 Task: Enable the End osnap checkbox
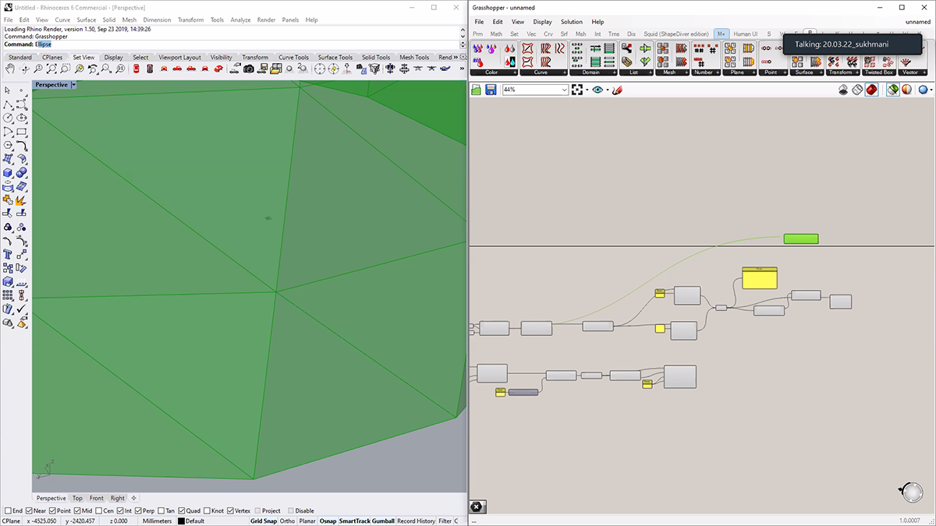click(x=9, y=511)
